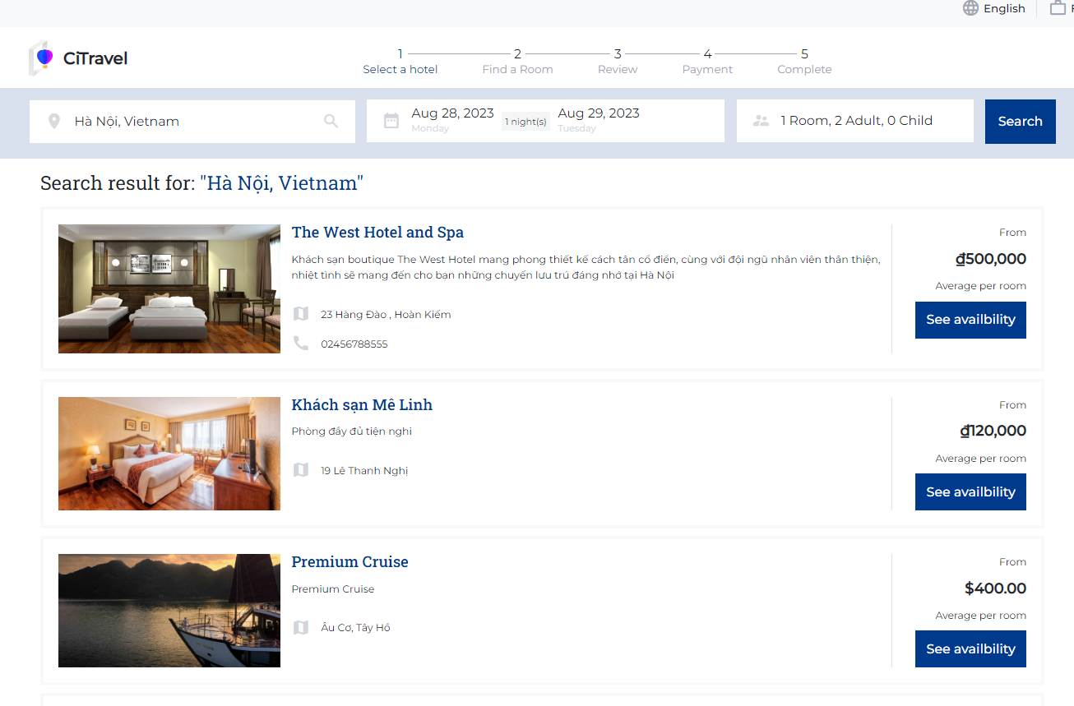1074x706 pixels.
Task: Click the CiTravel logo icon
Action: [42, 58]
